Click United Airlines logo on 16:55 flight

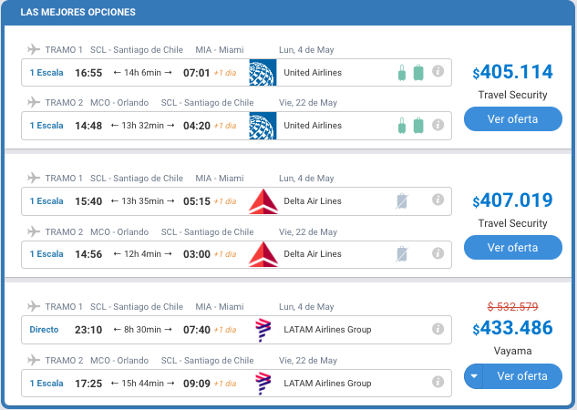tap(263, 73)
